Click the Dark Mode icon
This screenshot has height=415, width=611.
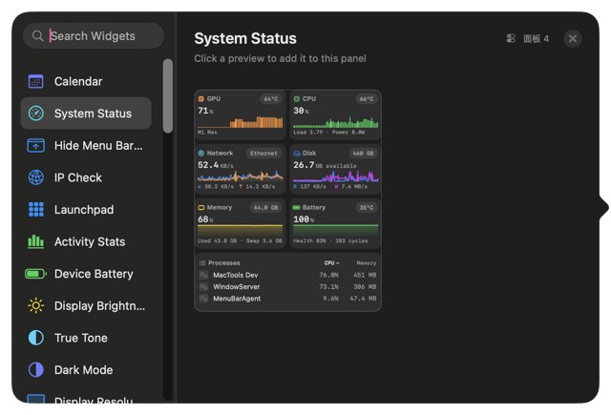pos(36,369)
